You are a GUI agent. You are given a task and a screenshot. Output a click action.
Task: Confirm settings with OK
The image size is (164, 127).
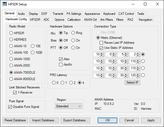(x=107, y=120)
